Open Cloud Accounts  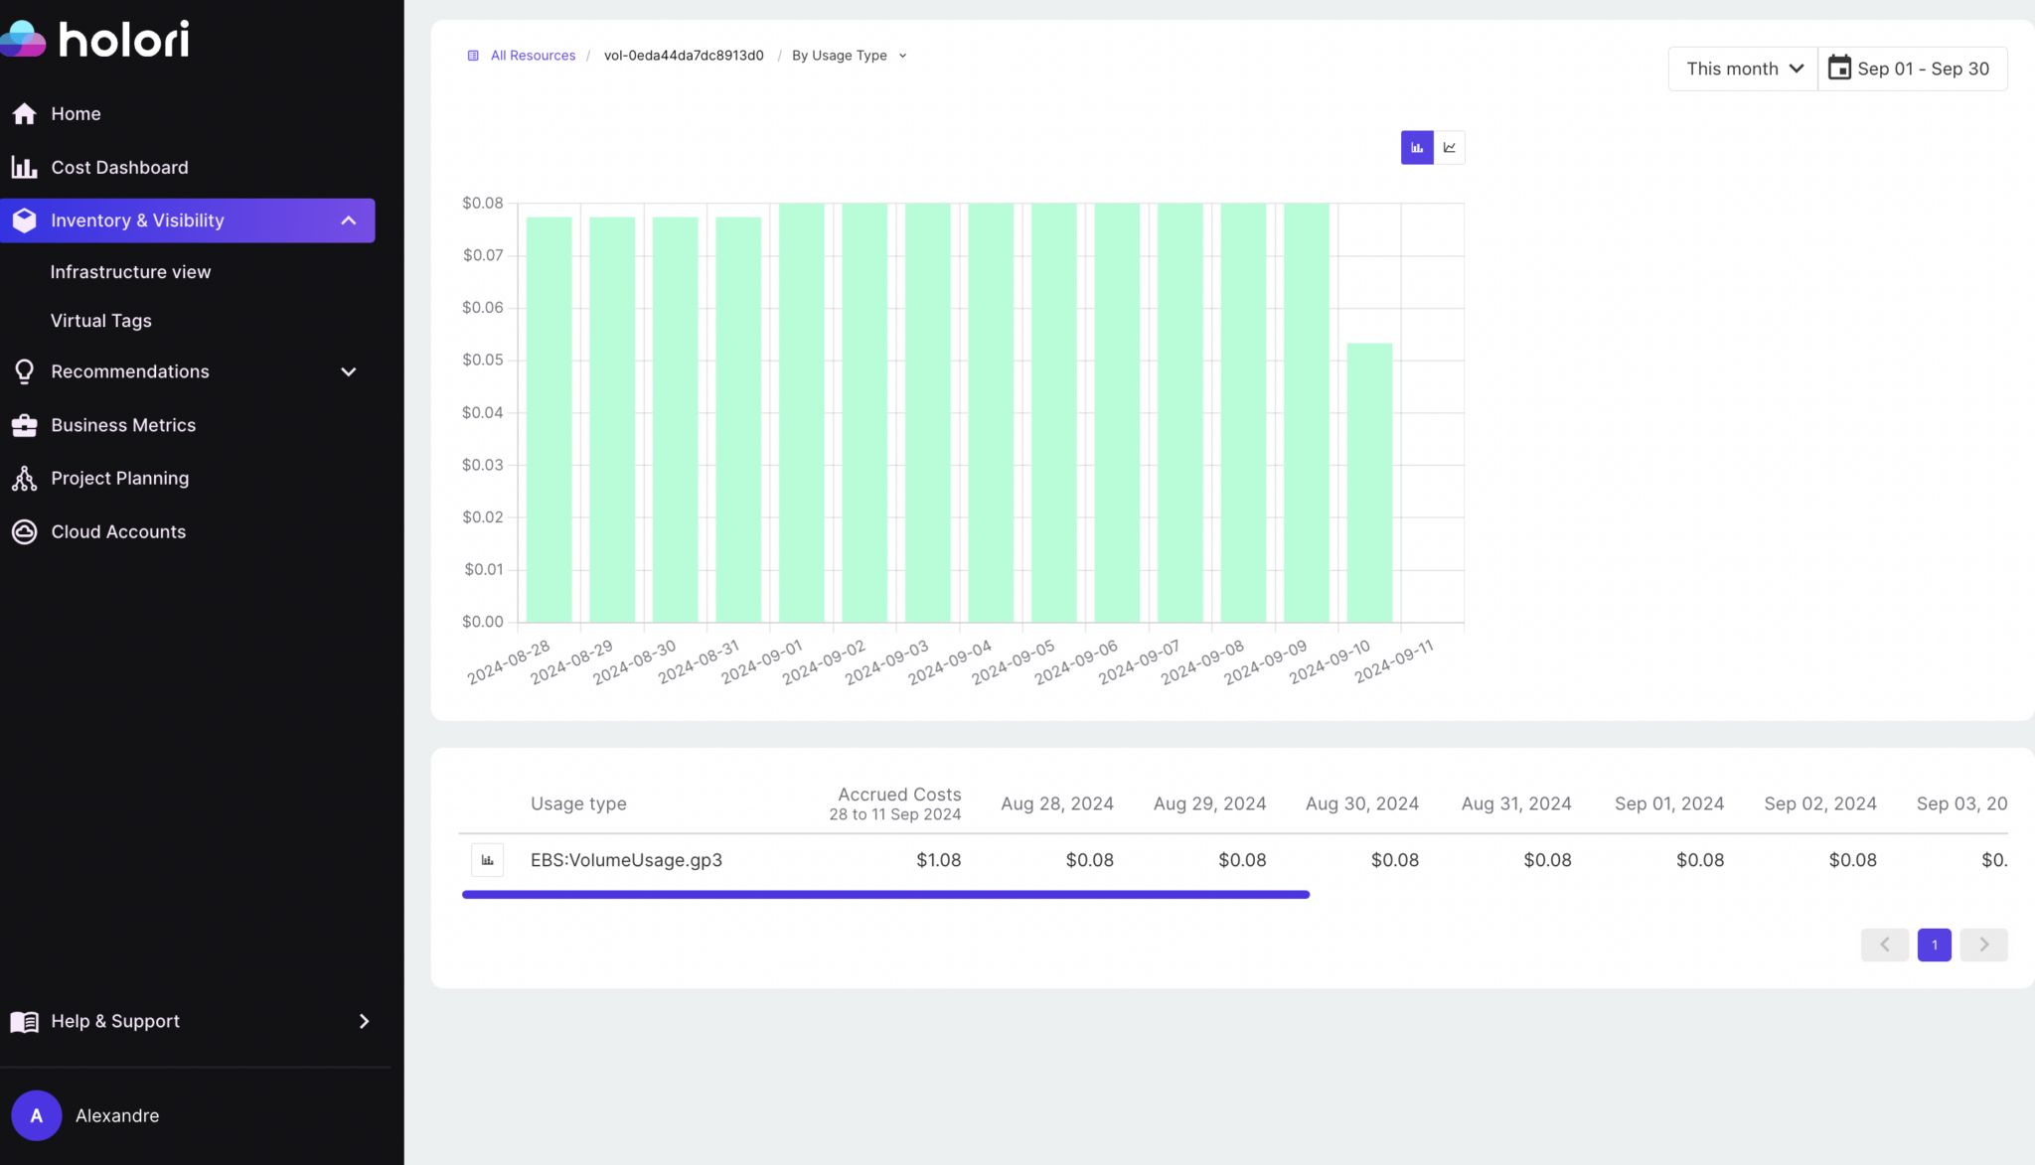118,532
